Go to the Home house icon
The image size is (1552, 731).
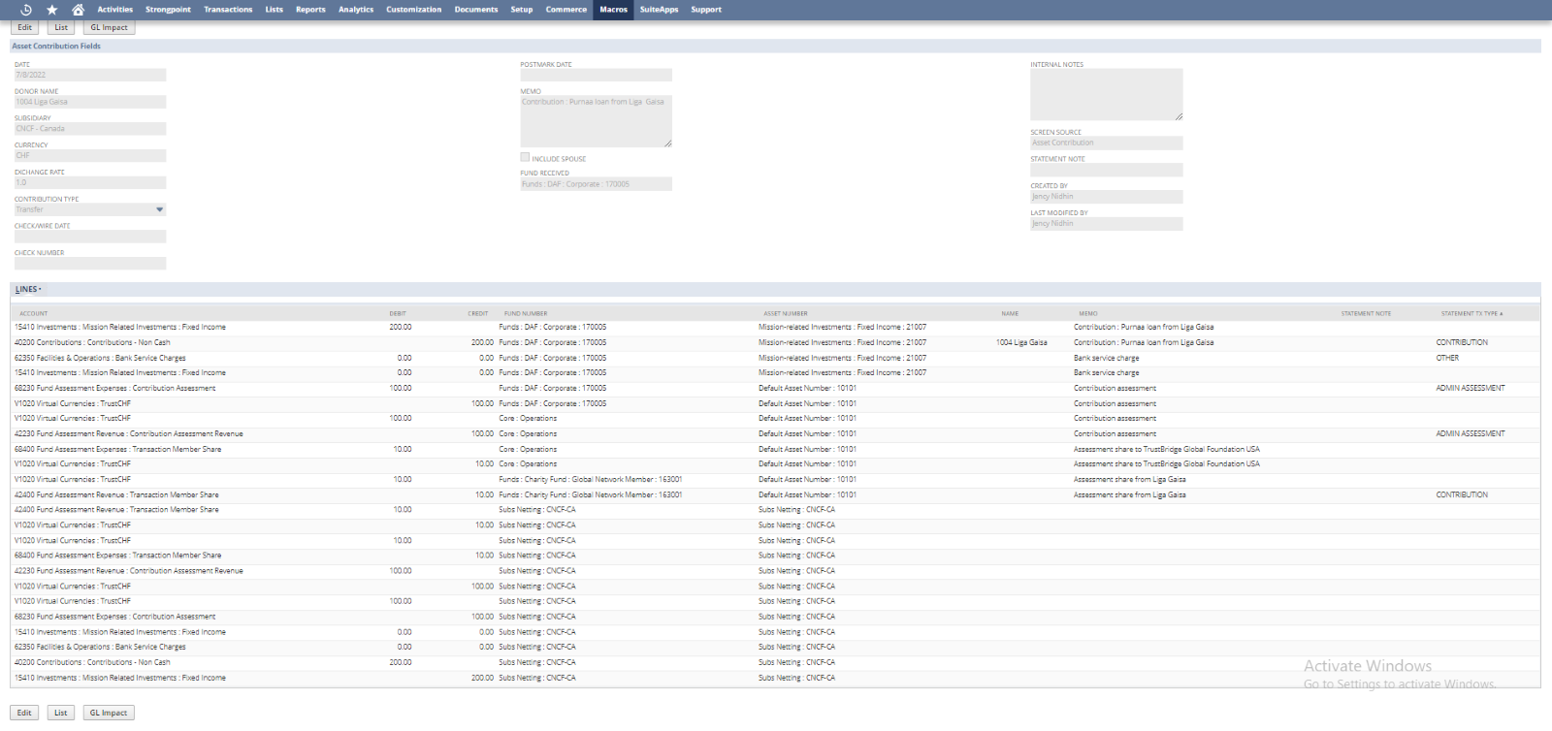[x=79, y=10]
